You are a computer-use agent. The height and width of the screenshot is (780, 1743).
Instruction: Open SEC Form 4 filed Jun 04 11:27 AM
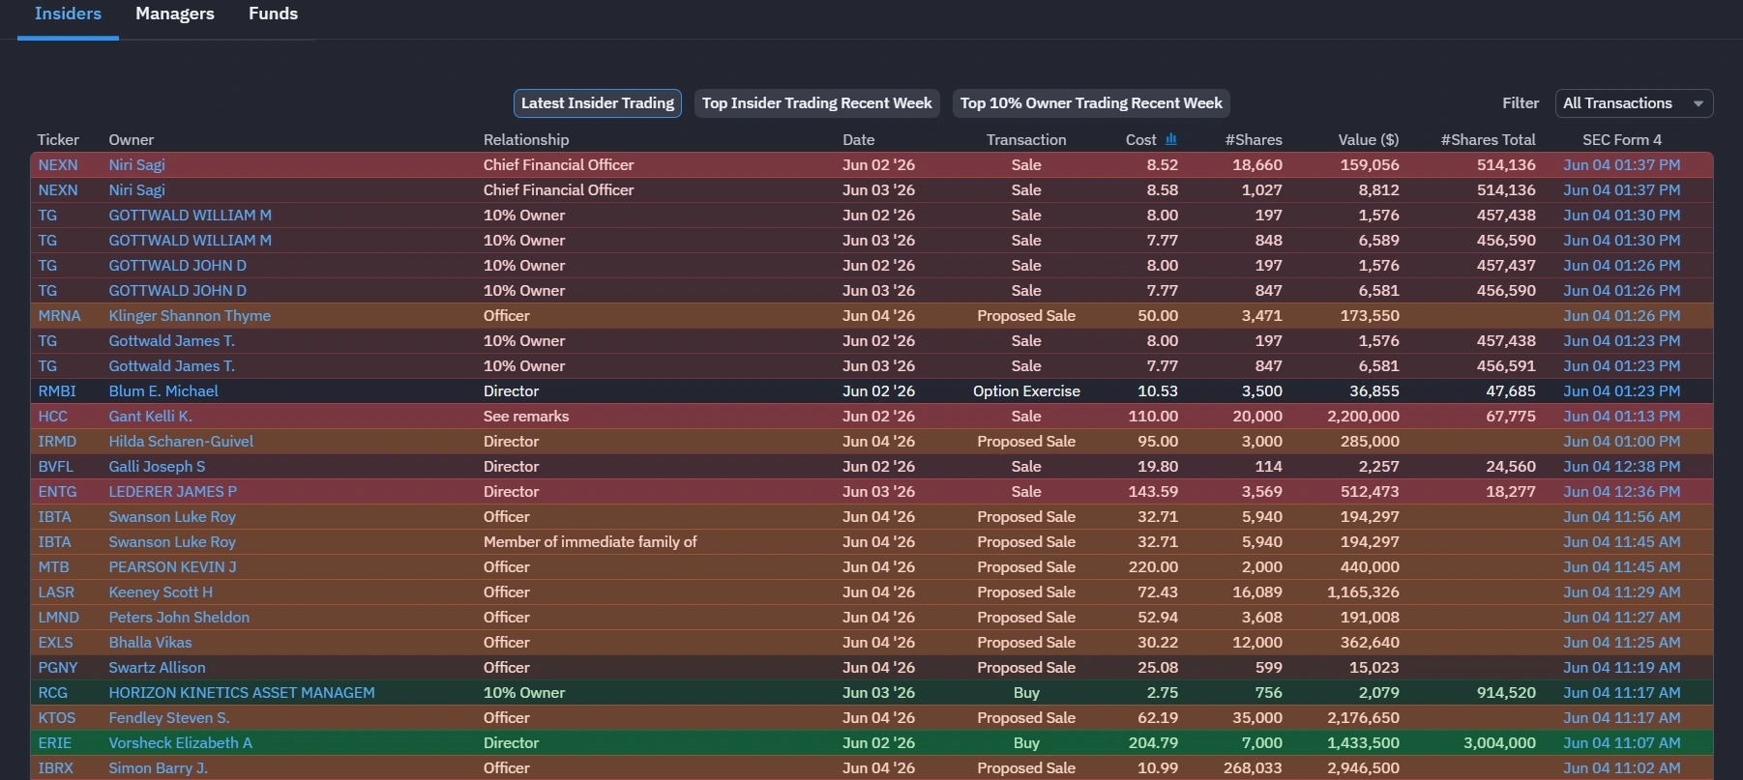click(1622, 618)
